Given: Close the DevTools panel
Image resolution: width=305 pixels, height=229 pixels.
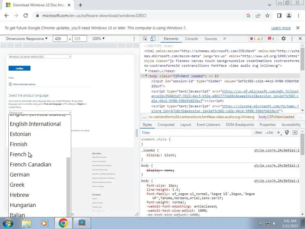Looking at the screenshot, I should point(300,38).
